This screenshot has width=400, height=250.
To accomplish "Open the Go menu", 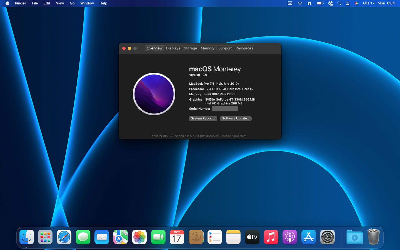I will click(72, 3).
